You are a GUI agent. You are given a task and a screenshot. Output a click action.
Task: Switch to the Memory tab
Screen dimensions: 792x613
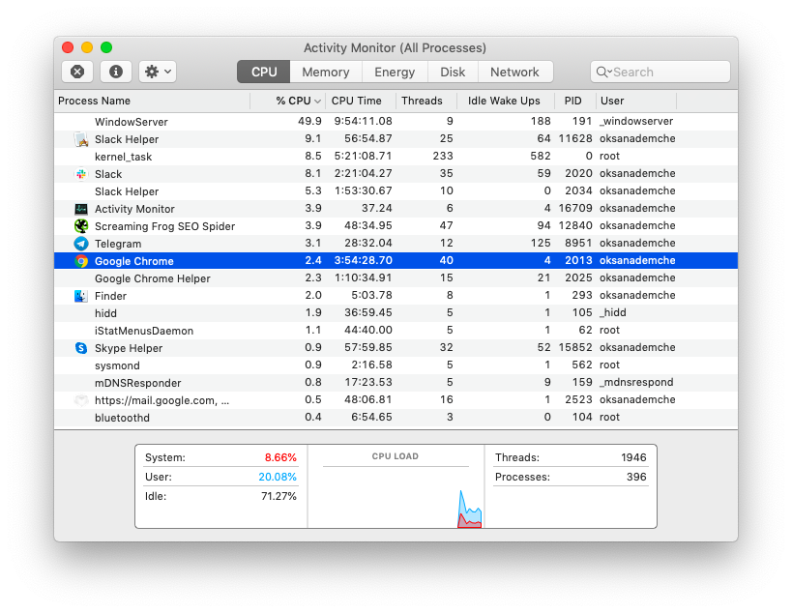pos(326,72)
